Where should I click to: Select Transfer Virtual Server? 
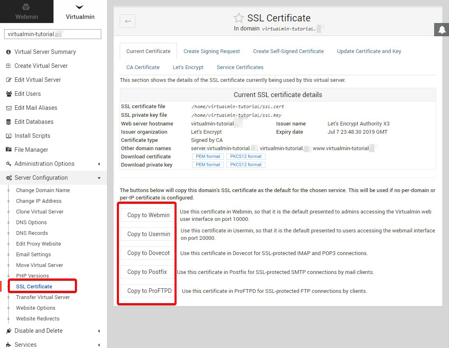coord(43,297)
